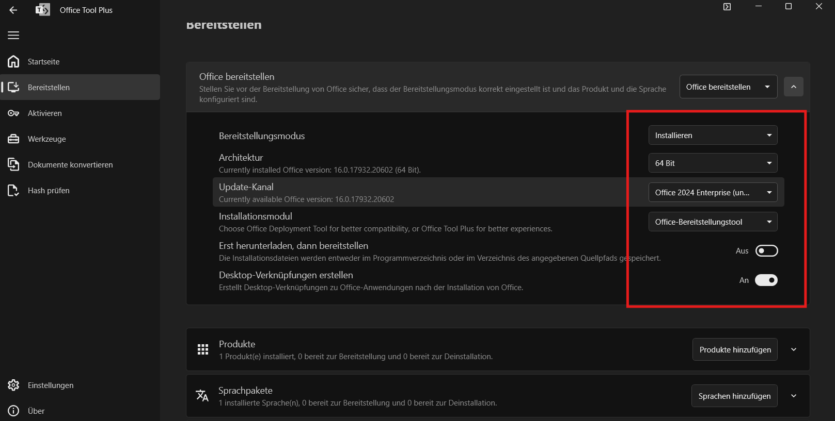Open the Architektur 64 Bit dropdown
This screenshot has height=421, width=835.
pyautogui.click(x=713, y=163)
